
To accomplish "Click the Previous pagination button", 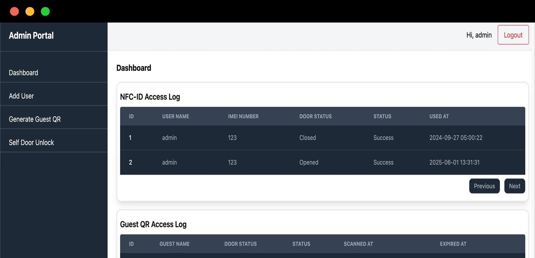I will point(484,186).
